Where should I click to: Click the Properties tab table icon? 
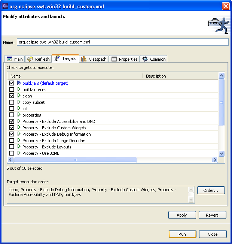(x=114, y=59)
